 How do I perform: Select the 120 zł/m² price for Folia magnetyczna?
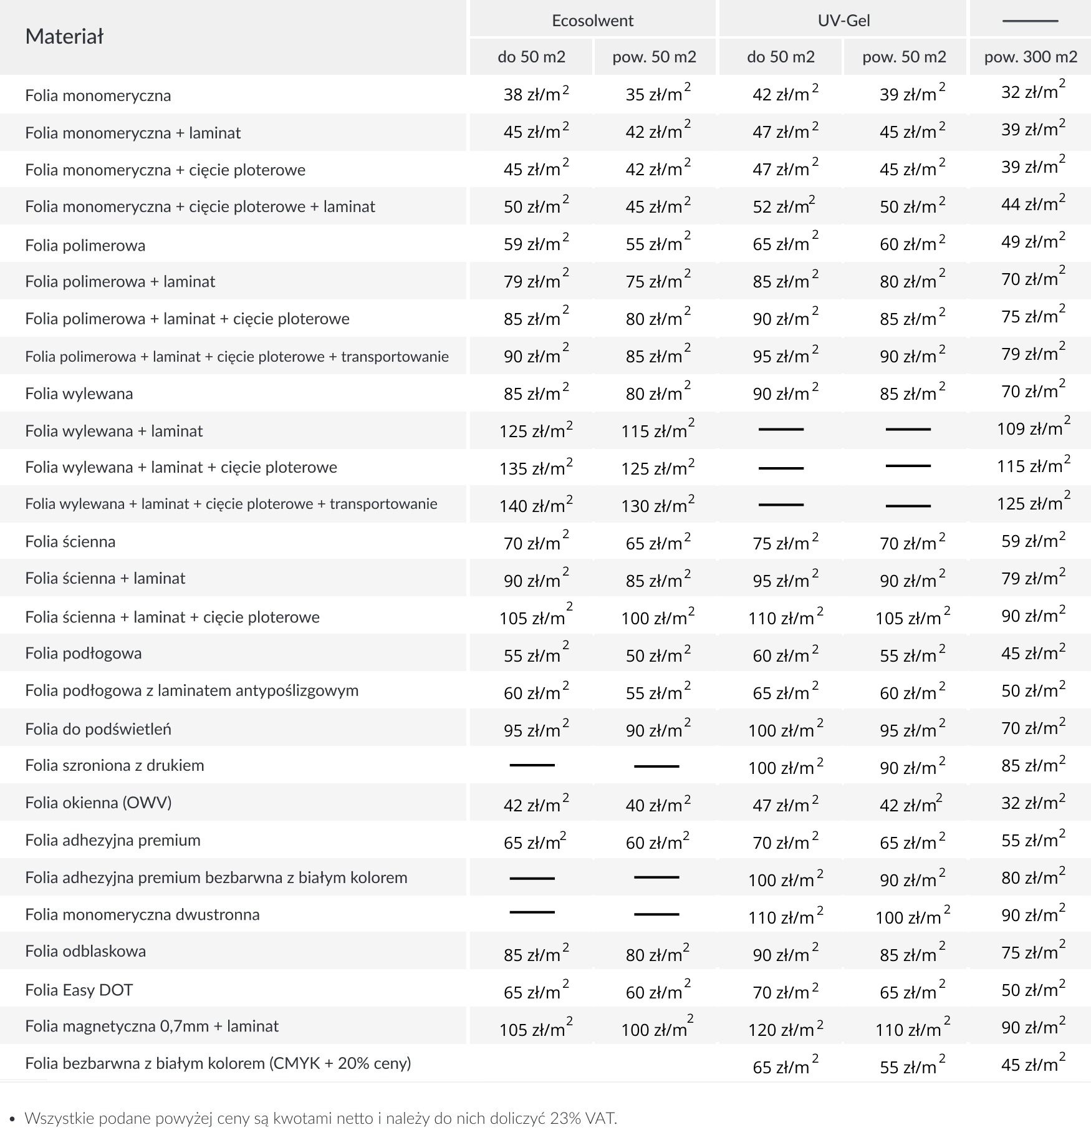click(785, 1029)
